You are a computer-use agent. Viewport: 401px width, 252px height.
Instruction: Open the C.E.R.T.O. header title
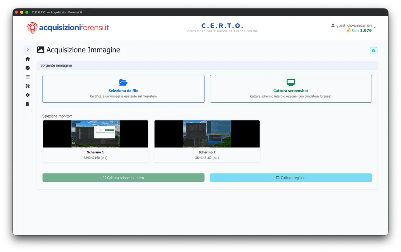222,26
